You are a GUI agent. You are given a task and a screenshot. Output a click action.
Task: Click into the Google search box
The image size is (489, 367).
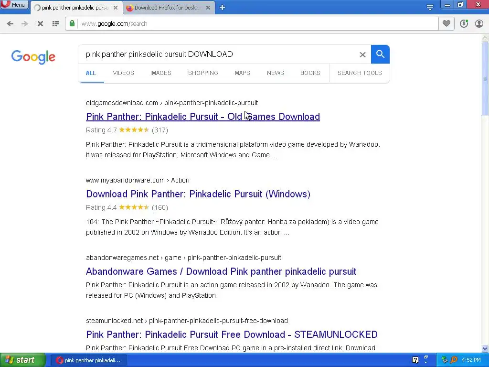click(218, 54)
